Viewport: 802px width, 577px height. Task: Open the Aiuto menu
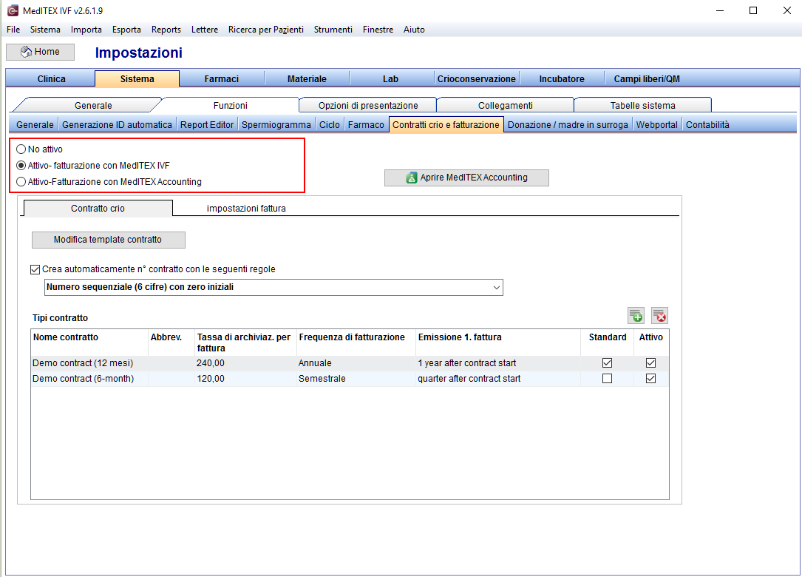pos(414,30)
